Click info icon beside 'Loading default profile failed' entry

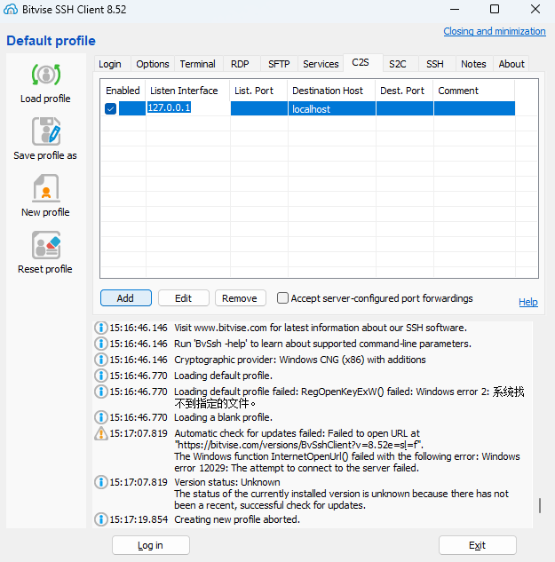[x=100, y=392]
